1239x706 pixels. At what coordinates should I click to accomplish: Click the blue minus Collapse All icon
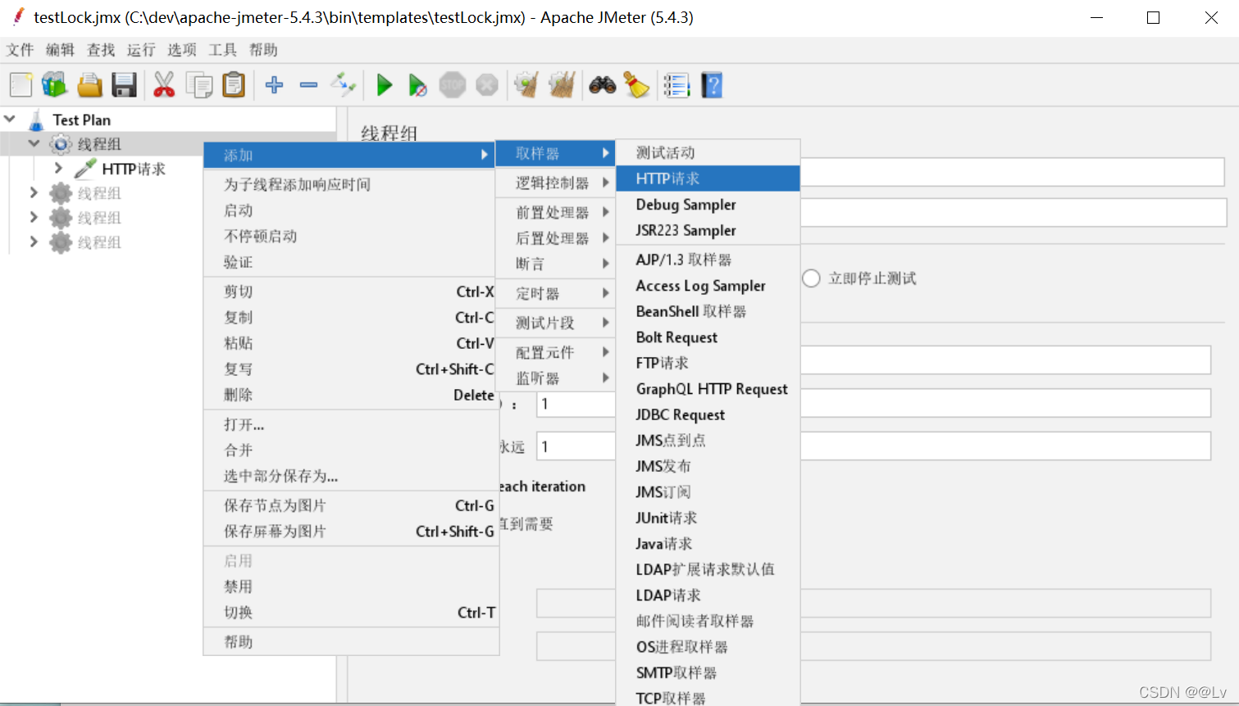(308, 85)
